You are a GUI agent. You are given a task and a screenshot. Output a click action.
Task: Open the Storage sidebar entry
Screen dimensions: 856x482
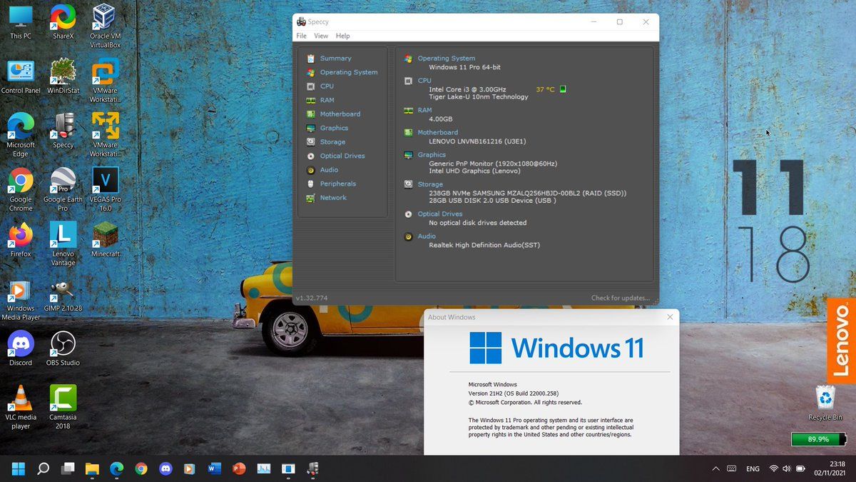(332, 142)
